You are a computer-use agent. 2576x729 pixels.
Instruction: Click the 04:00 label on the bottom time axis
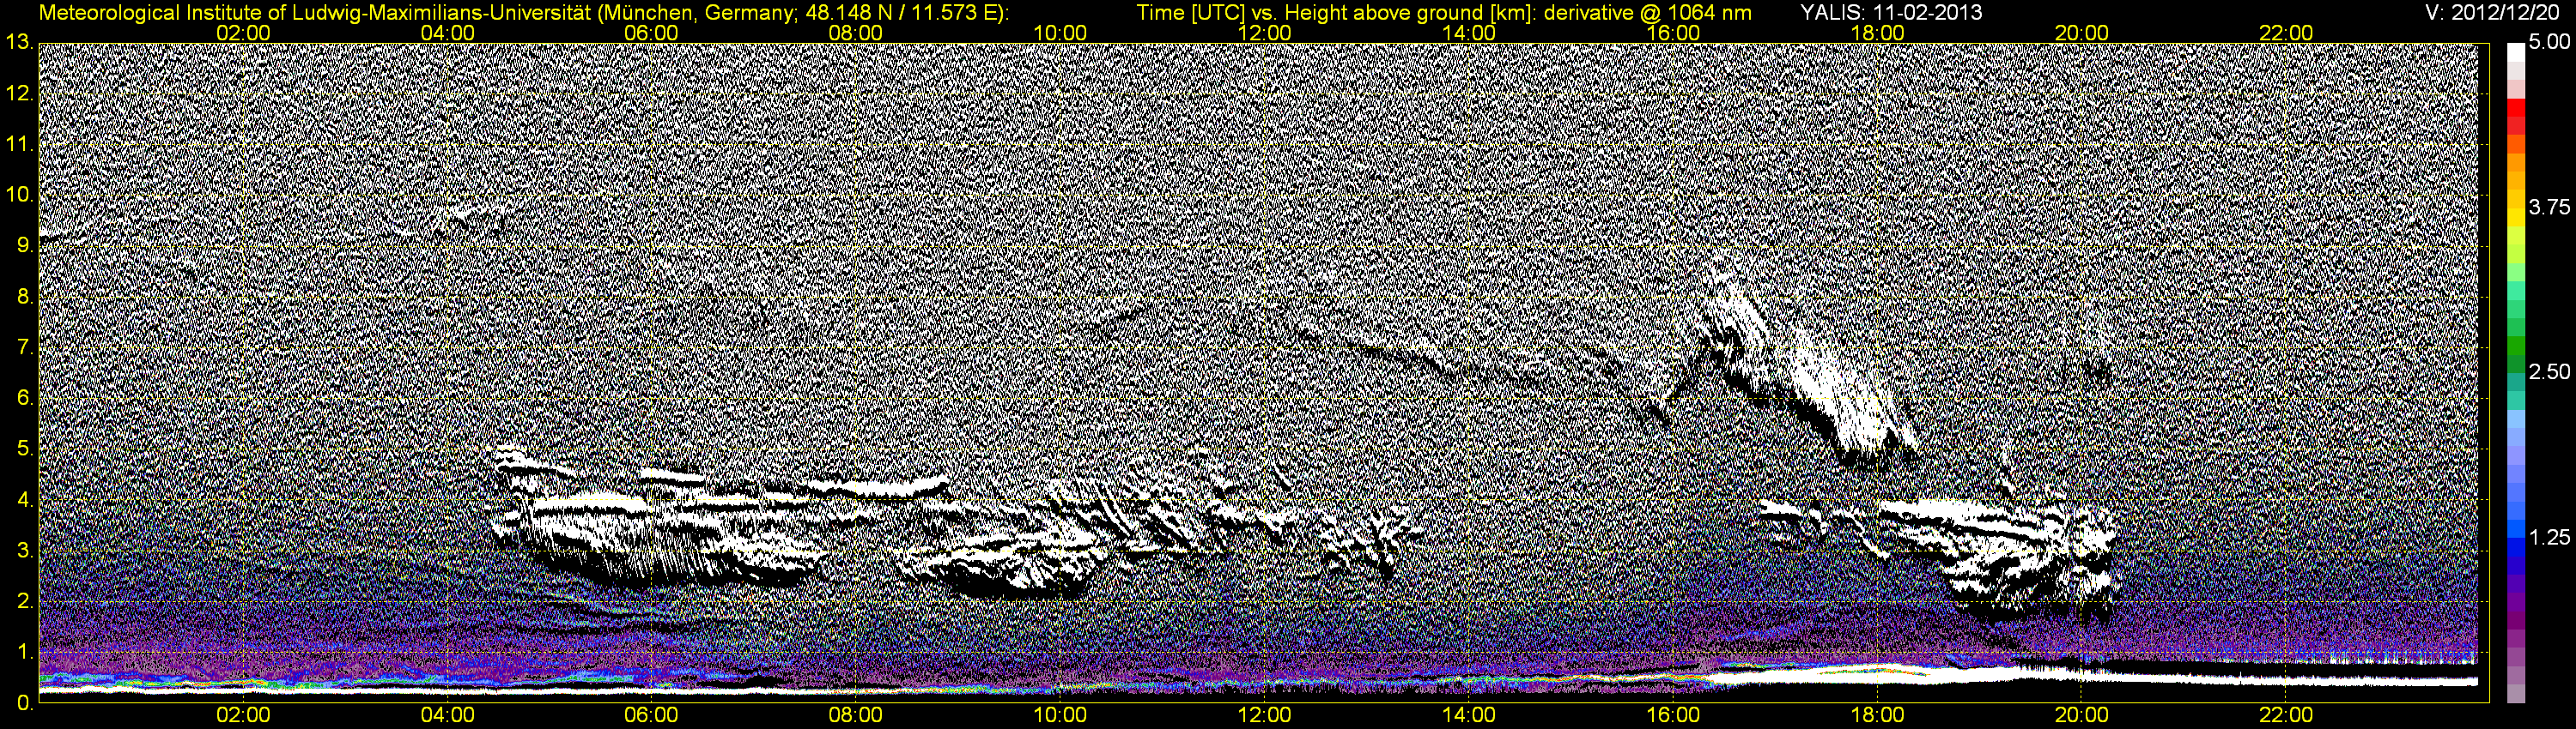pyautogui.click(x=448, y=716)
